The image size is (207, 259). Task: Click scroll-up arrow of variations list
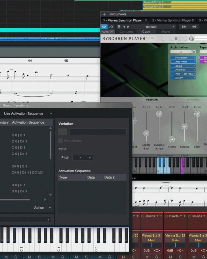[50, 128]
